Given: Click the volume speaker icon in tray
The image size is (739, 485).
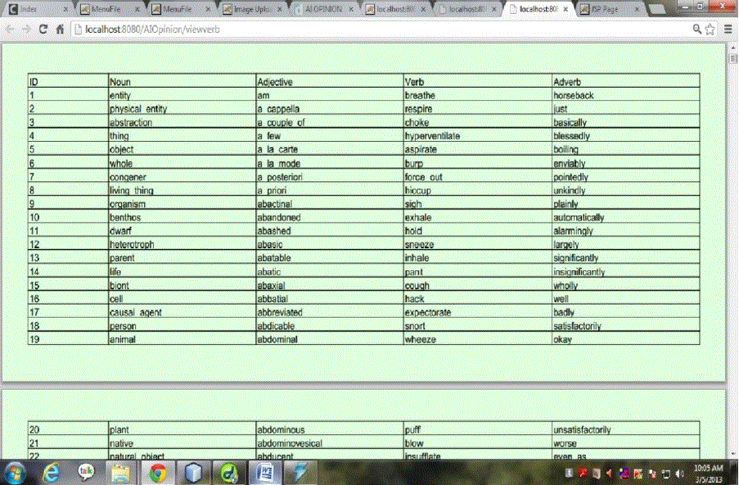Looking at the screenshot, I should [680, 474].
